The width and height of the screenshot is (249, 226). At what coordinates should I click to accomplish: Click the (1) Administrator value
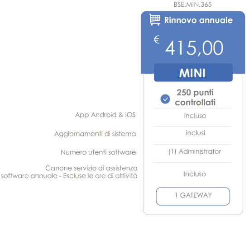click(195, 151)
